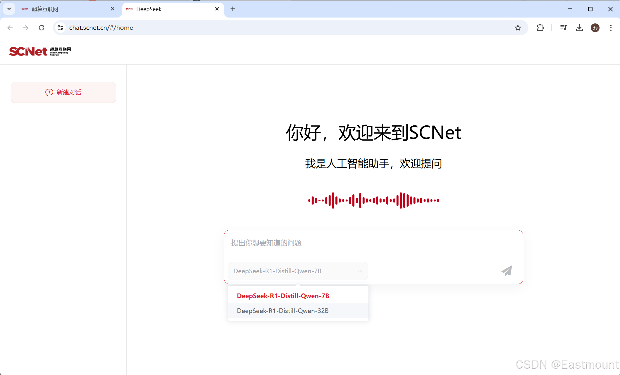Open Chrome downloads icon
620x375 pixels.
pyautogui.click(x=579, y=28)
